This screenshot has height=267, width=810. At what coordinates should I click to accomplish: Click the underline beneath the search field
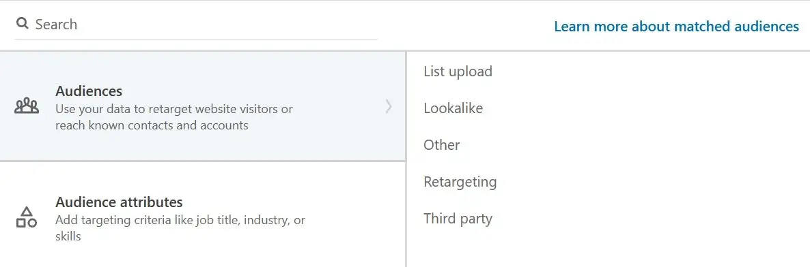[196, 39]
